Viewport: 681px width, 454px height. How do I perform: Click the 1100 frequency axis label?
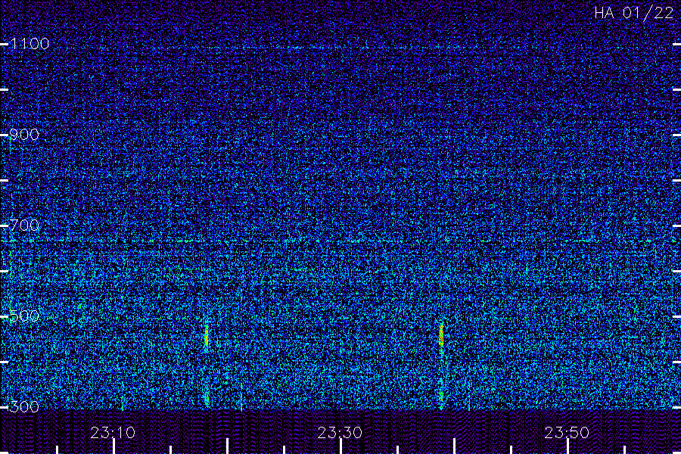point(30,44)
